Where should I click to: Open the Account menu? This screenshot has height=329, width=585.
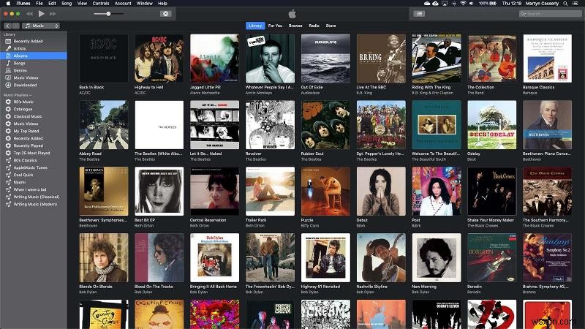123,4
